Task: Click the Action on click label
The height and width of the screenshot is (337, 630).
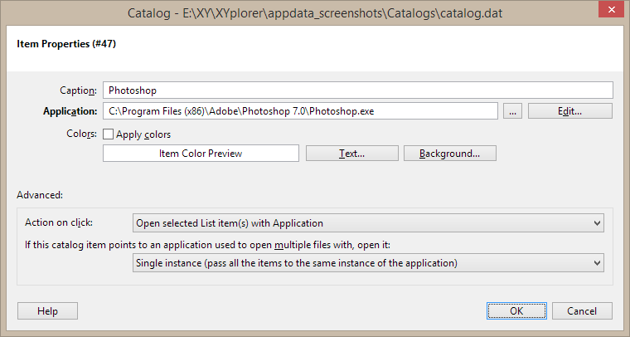Action: pos(59,222)
